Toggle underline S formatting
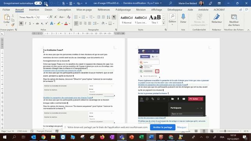Image resolution: width=251 pixels, height=141 pixels. pyautogui.click(x=30, y=23)
